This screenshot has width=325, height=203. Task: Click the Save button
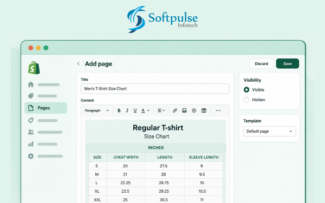(x=288, y=63)
